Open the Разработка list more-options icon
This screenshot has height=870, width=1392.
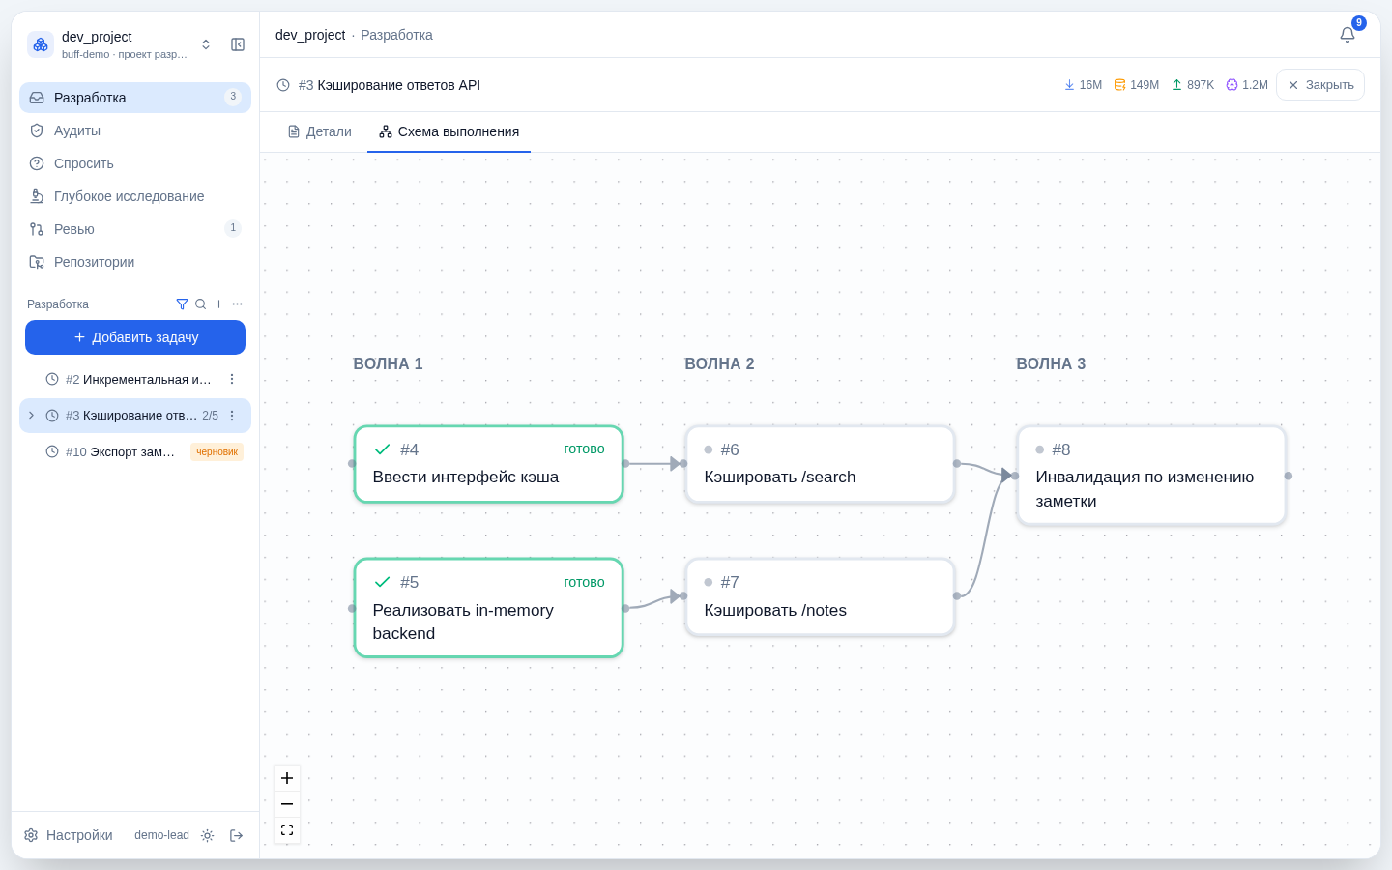pyautogui.click(x=237, y=304)
